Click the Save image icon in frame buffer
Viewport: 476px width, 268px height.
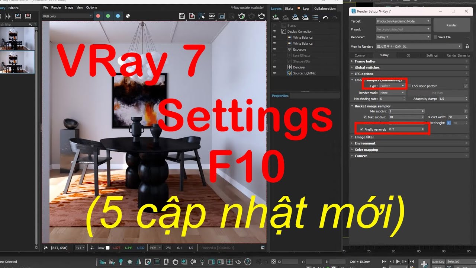tap(182, 16)
